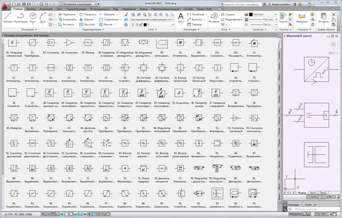The height and width of the screenshot is (218, 342).
Task: Click the Повернуть rotate tool
Action: coord(87,14)
